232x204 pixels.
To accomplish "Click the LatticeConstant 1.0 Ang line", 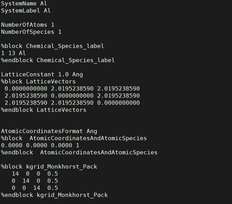I will tap(42, 75).
